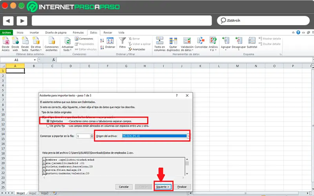
Task: Click the browser address bar
Action: coord(122,21)
